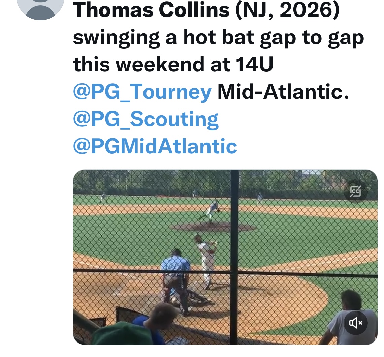
Task: Open the @PG_Scouting profile link
Action: (146, 119)
